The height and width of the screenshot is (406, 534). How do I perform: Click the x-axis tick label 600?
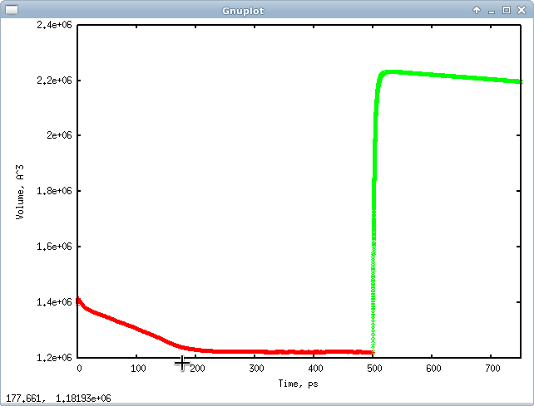pyautogui.click(x=433, y=369)
